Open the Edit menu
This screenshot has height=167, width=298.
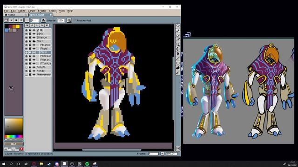pyautogui.click(x=14, y=11)
